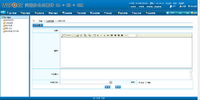Open the 市场管理 menu
Screen dimensions: 200x100
[x=95, y=13]
